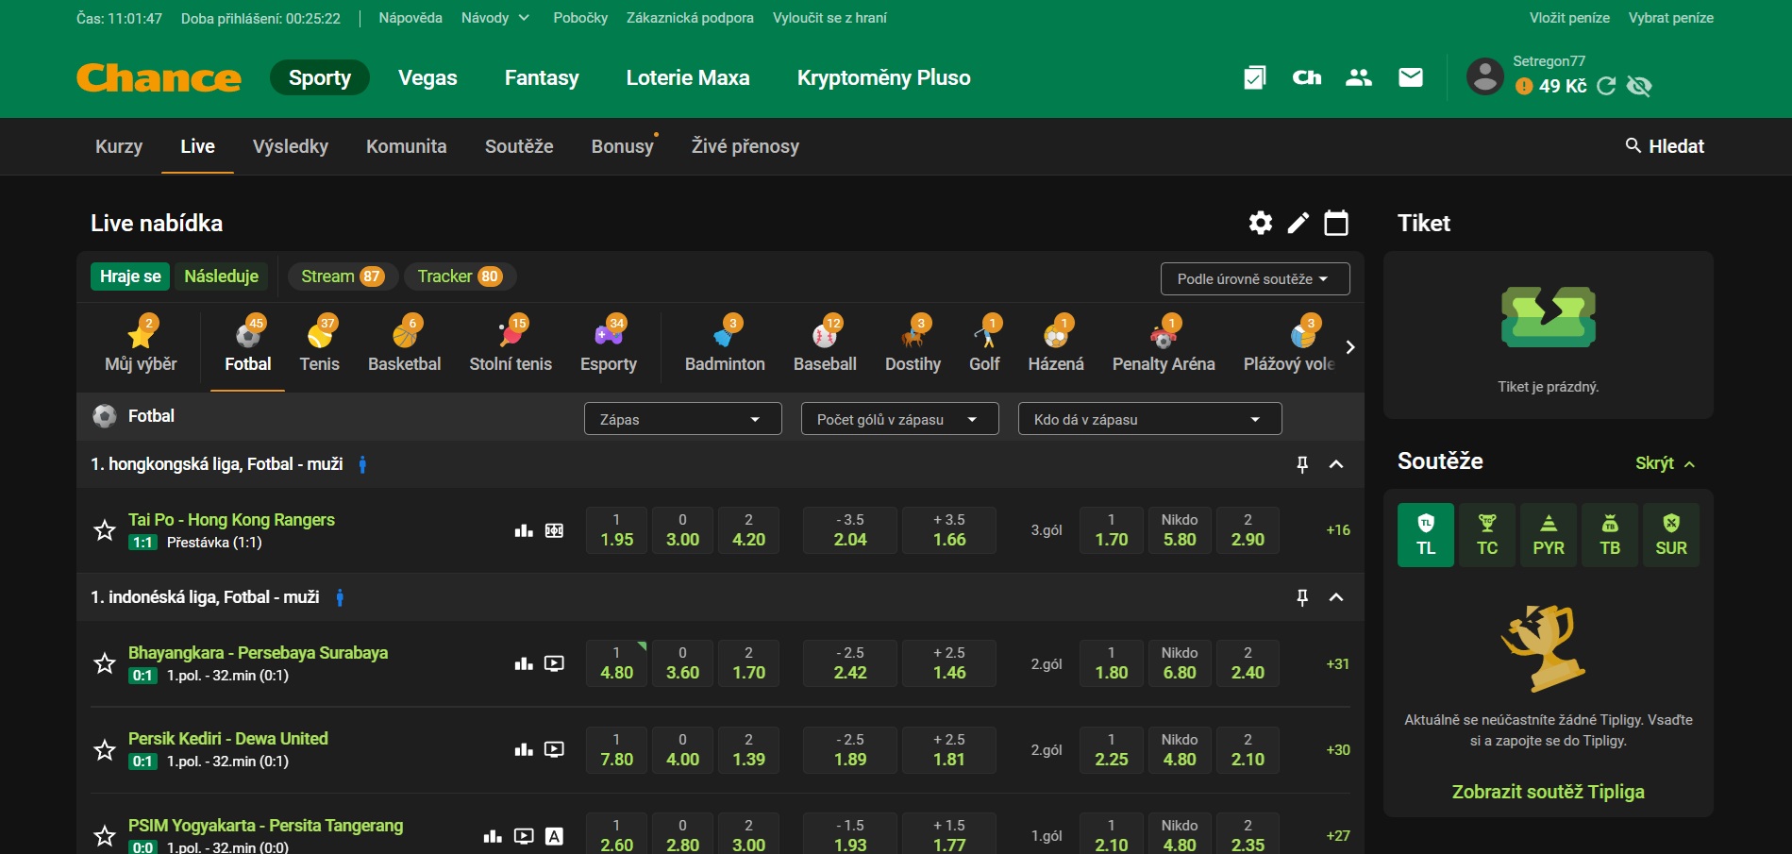1792x854 pixels.
Task: Hide the balance with eye icon
Action: pos(1640,87)
